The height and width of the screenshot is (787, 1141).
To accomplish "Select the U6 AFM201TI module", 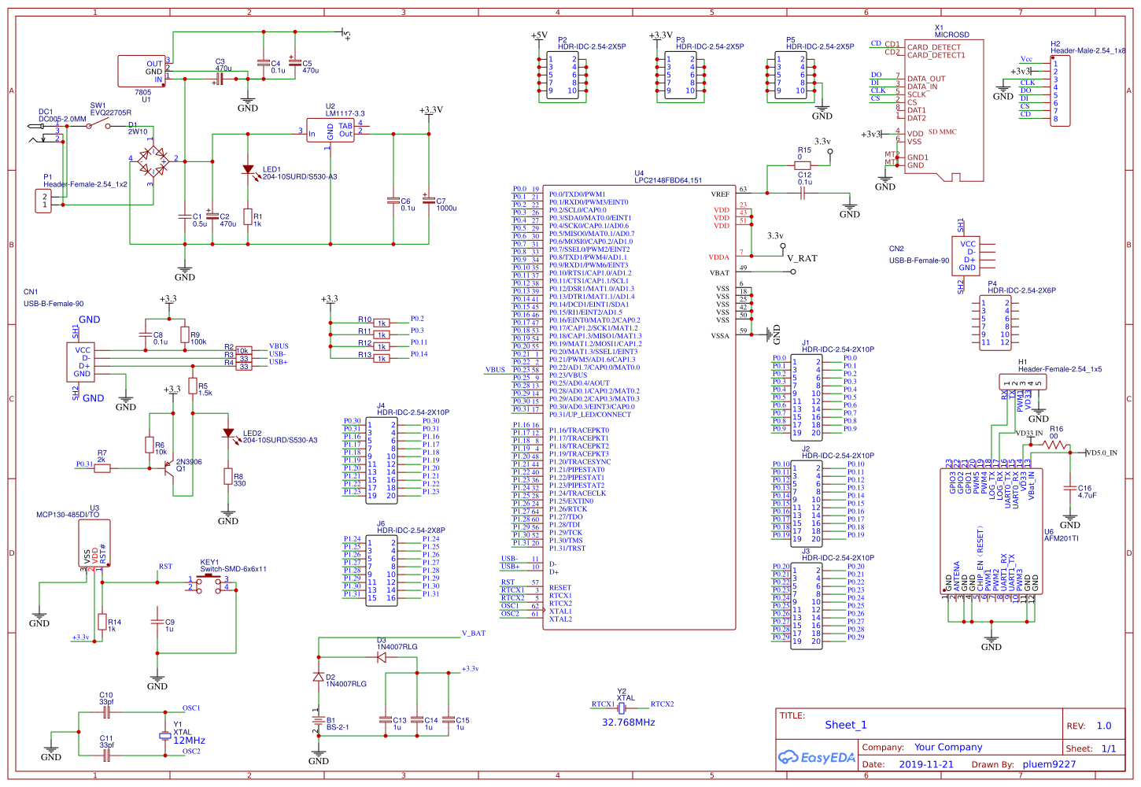I will [991, 531].
